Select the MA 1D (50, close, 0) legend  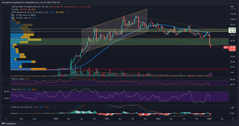point(21,15)
